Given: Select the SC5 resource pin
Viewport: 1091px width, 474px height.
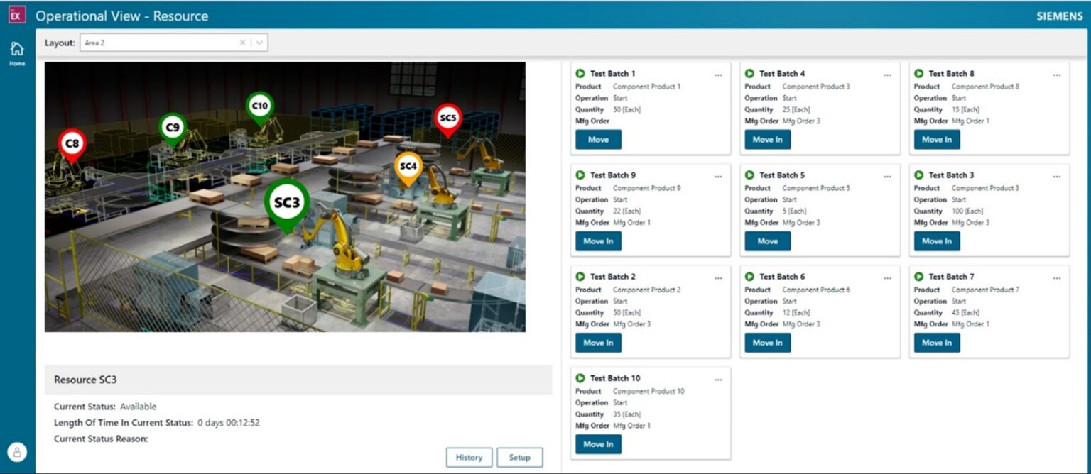Looking at the screenshot, I should [x=447, y=119].
